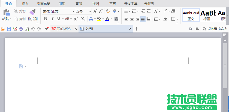Viewport: 229px width, 112px height.
Task: Toggle Bold formatting
Action: point(46,19)
